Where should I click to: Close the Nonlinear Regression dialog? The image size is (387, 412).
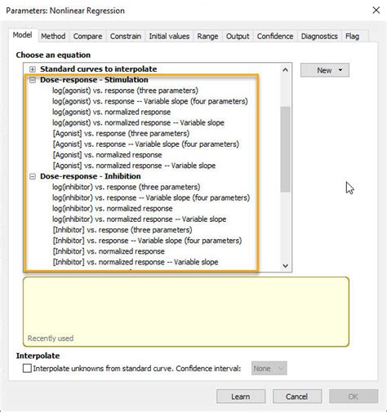point(376,11)
